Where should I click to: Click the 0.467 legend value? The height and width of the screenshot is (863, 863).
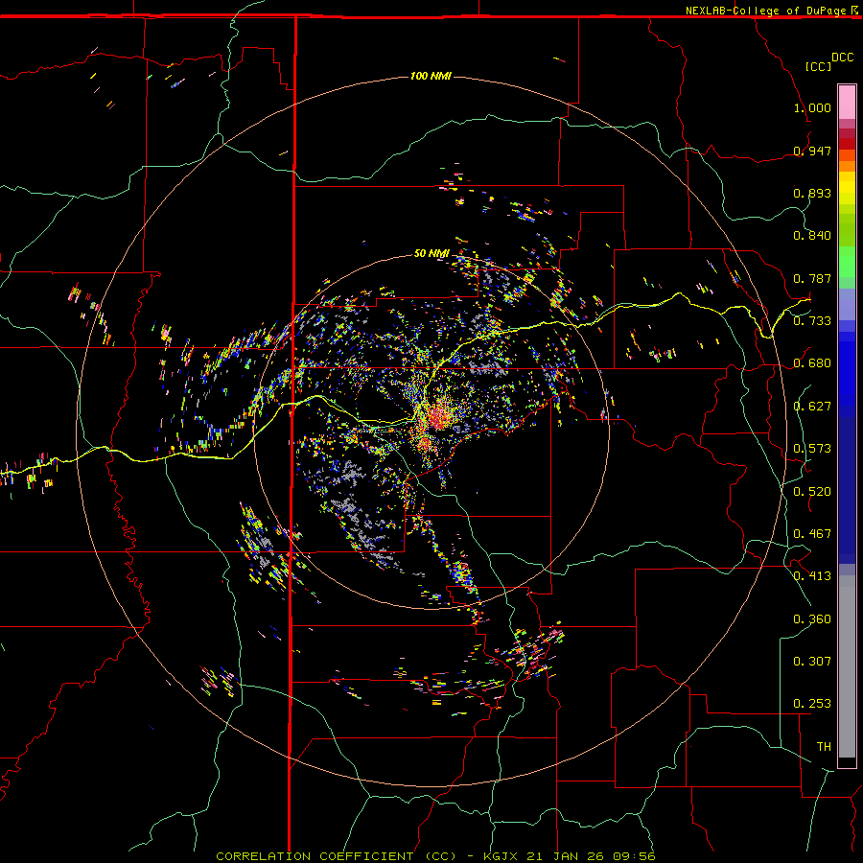click(812, 534)
